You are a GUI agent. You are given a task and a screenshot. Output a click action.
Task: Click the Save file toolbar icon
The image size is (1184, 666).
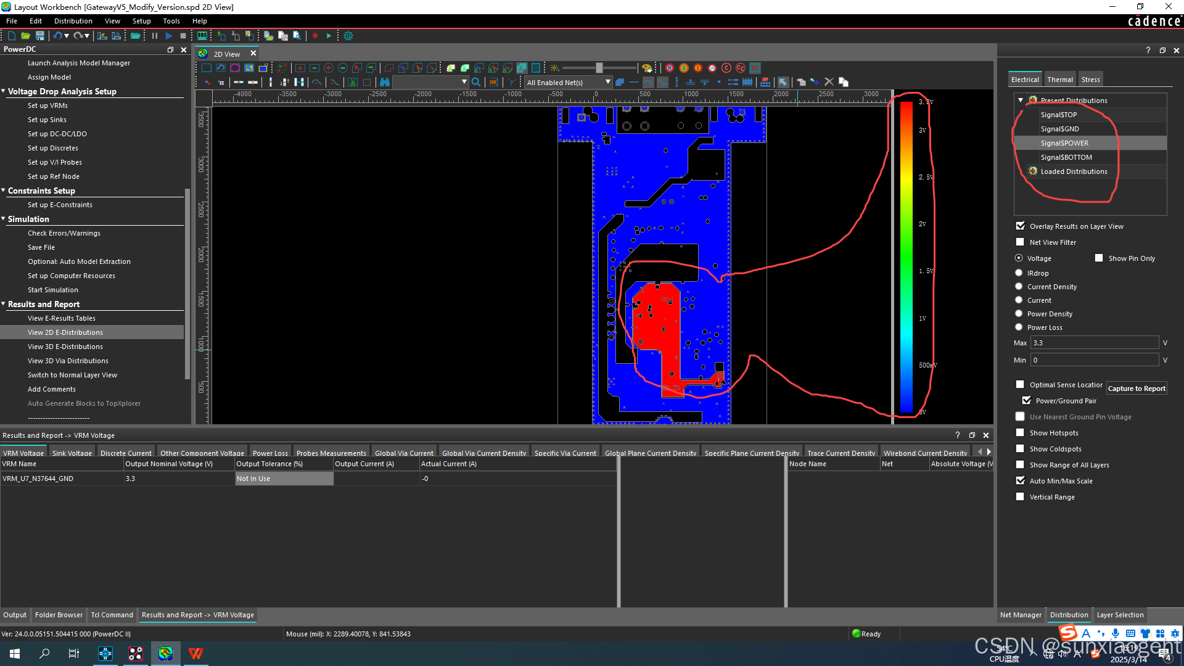click(40, 36)
